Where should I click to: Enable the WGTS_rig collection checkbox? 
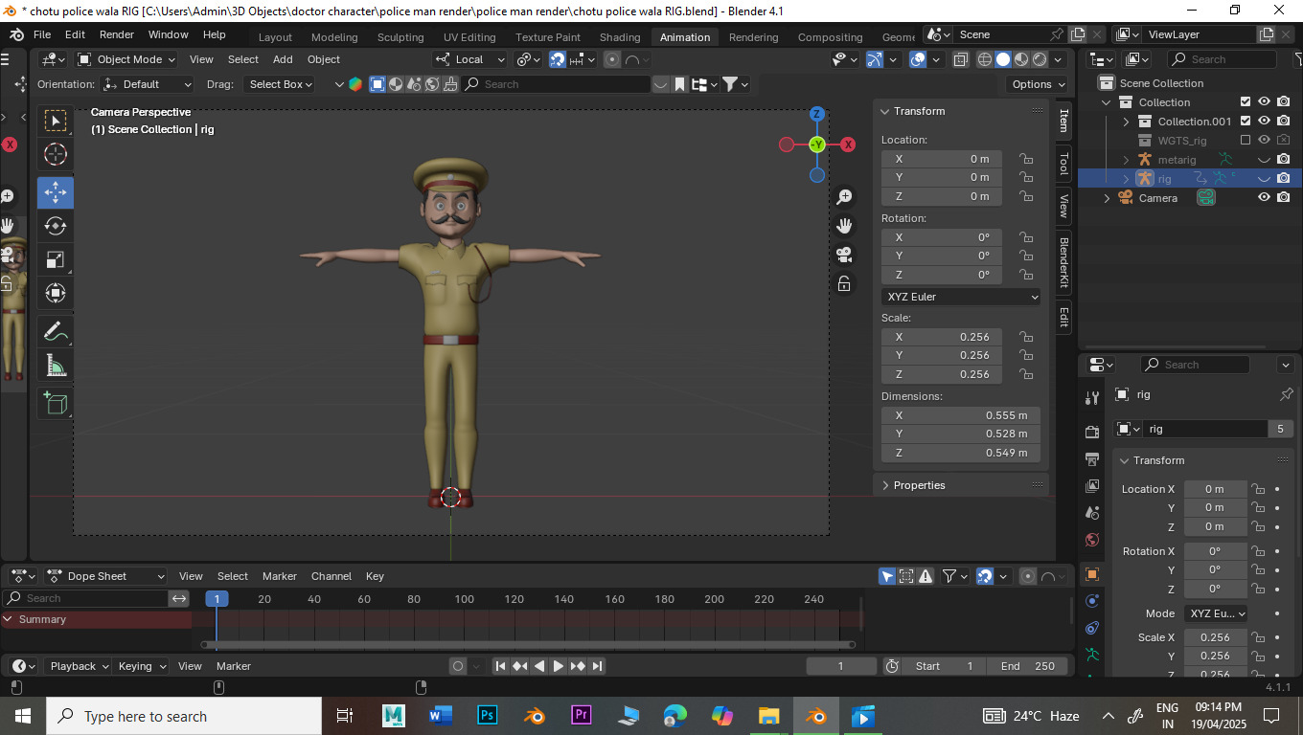(1246, 140)
